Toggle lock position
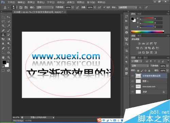This screenshot has width=170, height=123. 146,71
